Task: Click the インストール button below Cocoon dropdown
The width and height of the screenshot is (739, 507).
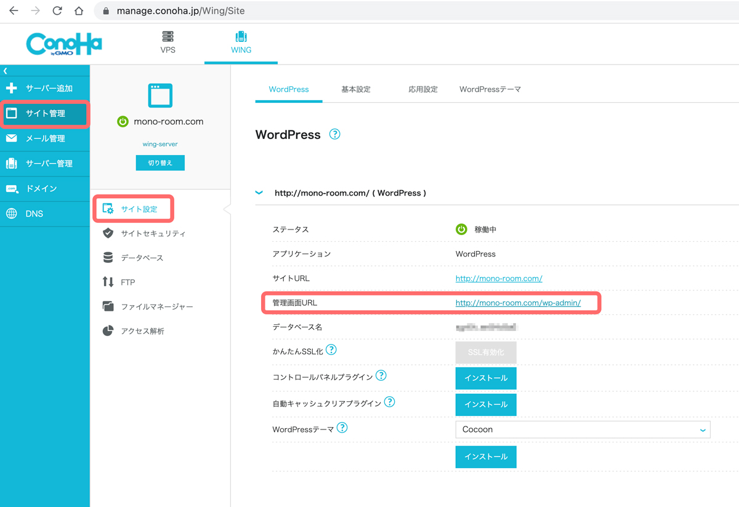Action: coord(486,457)
